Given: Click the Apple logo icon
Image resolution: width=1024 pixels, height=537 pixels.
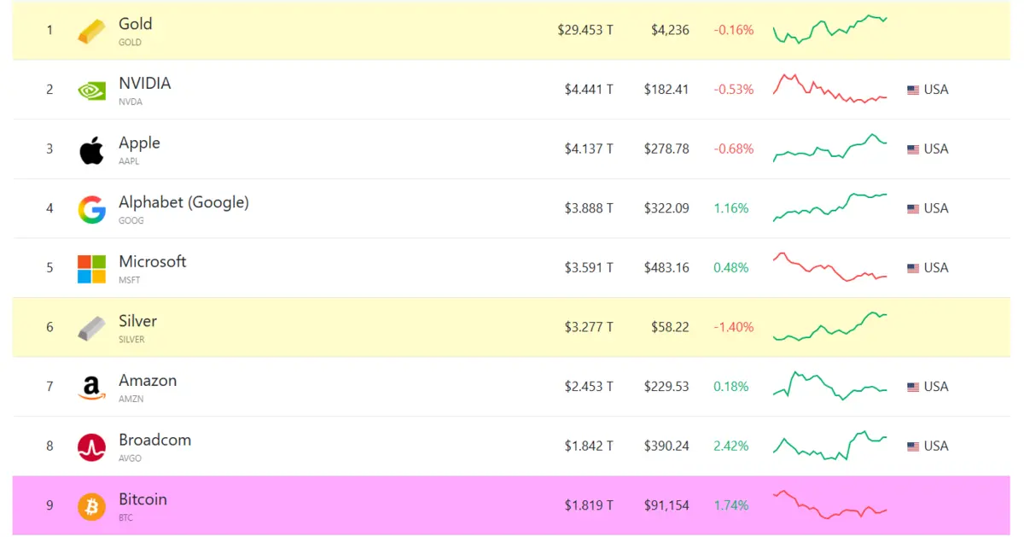Looking at the screenshot, I should click(x=92, y=149).
